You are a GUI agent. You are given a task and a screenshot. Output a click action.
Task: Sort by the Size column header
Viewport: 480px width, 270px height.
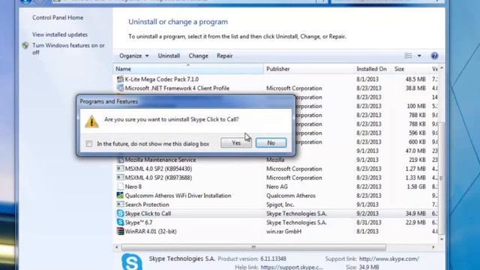(x=410, y=69)
